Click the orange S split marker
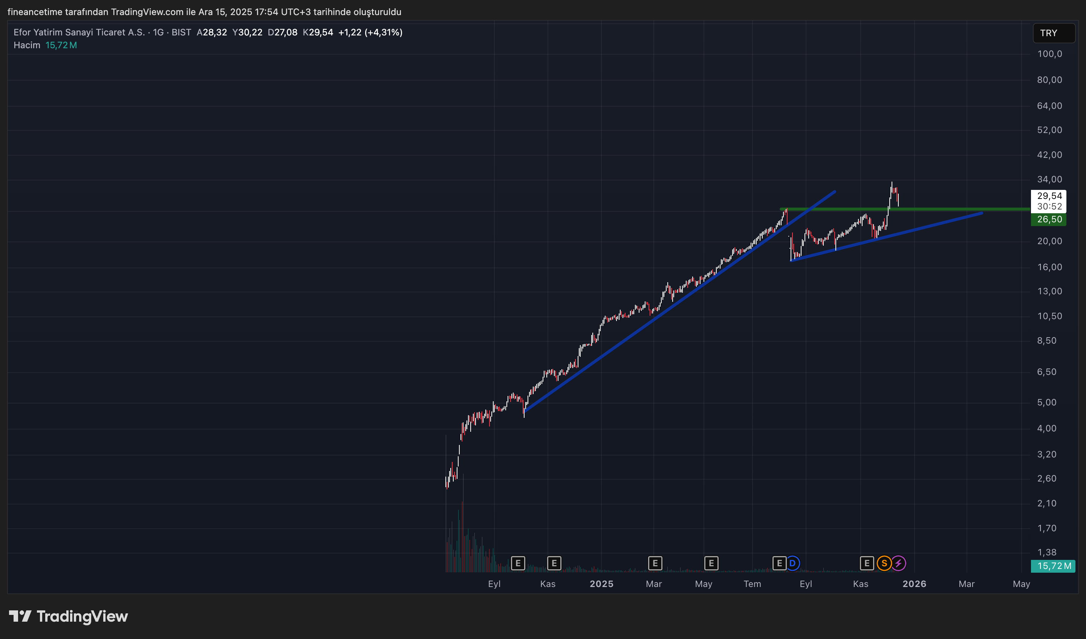1086x639 pixels. (884, 563)
